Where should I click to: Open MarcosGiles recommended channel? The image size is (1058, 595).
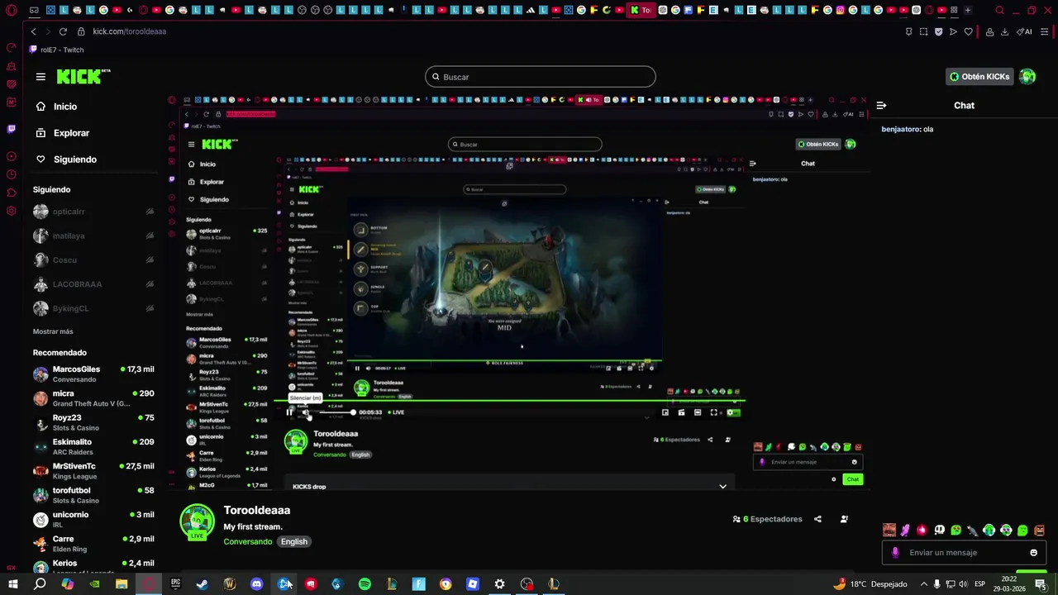pyautogui.click(x=93, y=374)
